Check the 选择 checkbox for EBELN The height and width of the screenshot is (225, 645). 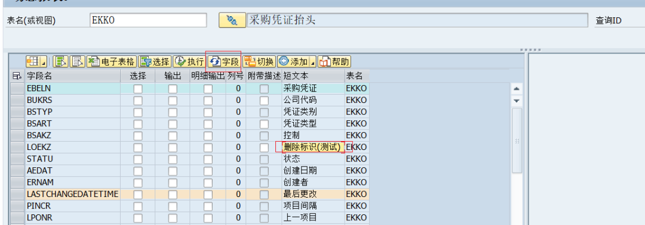click(138, 89)
